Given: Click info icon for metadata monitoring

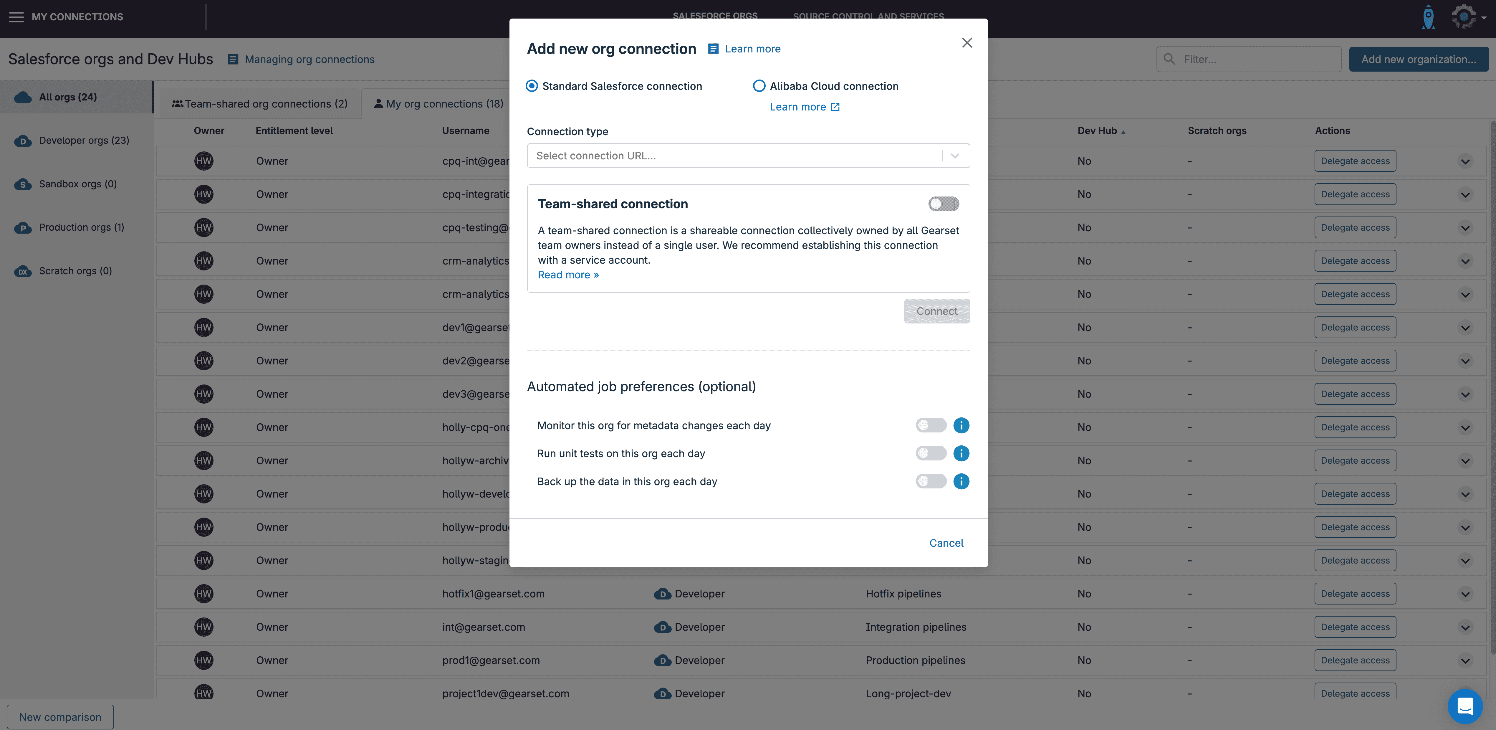Looking at the screenshot, I should click(x=961, y=426).
